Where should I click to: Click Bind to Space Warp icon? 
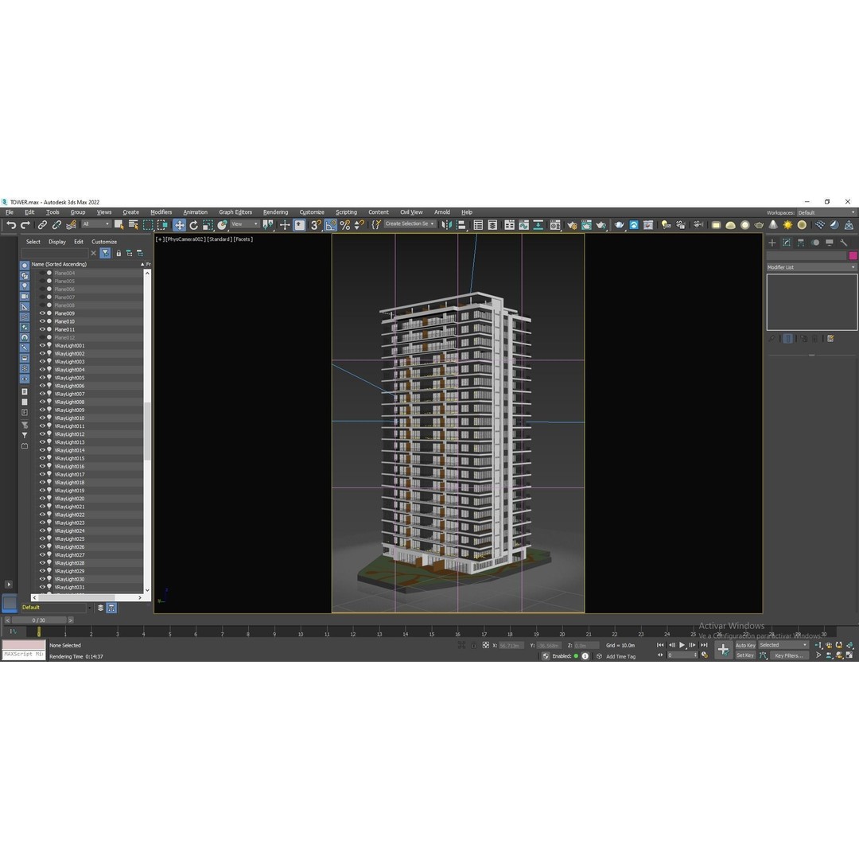click(72, 225)
